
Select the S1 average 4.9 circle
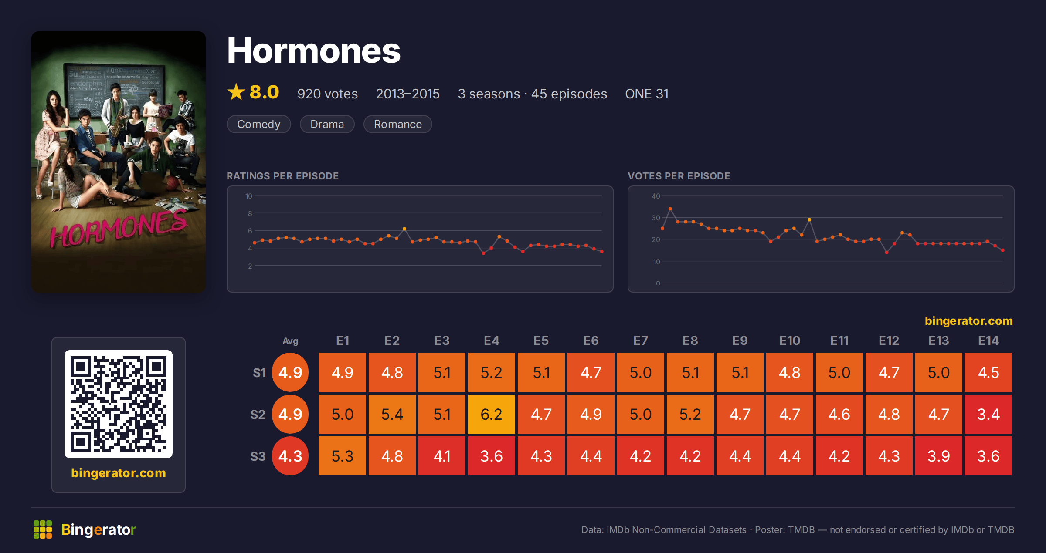coord(290,372)
